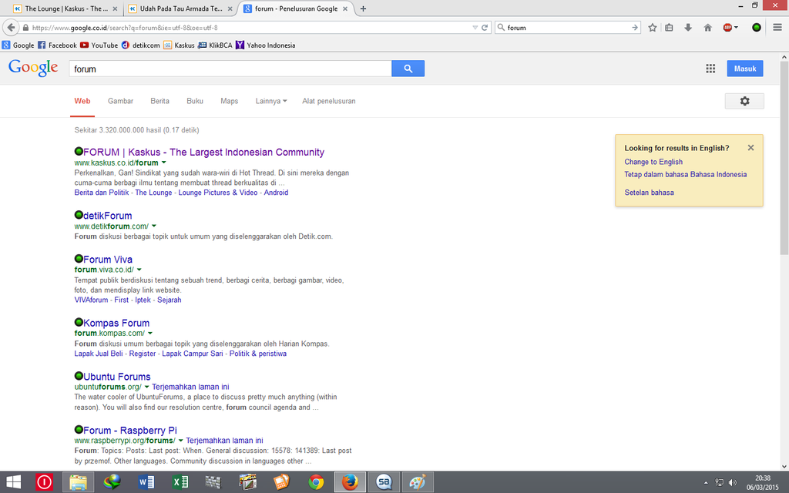The image size is (789, 493).
Task: Open the search settings gear icon
Action: (744, 101)
